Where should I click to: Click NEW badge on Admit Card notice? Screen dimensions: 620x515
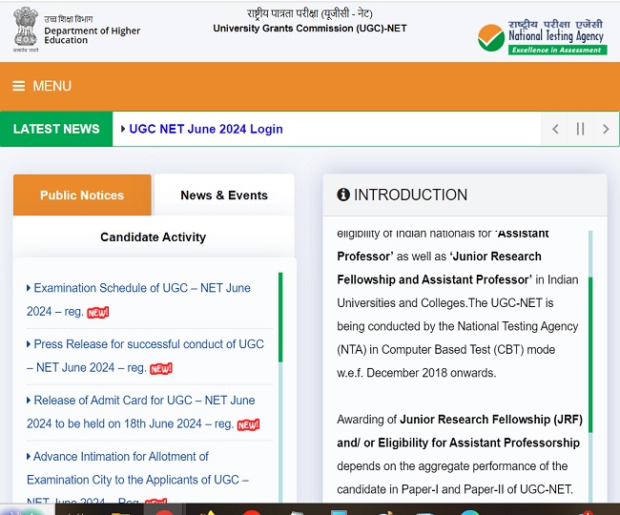(248, 424)
